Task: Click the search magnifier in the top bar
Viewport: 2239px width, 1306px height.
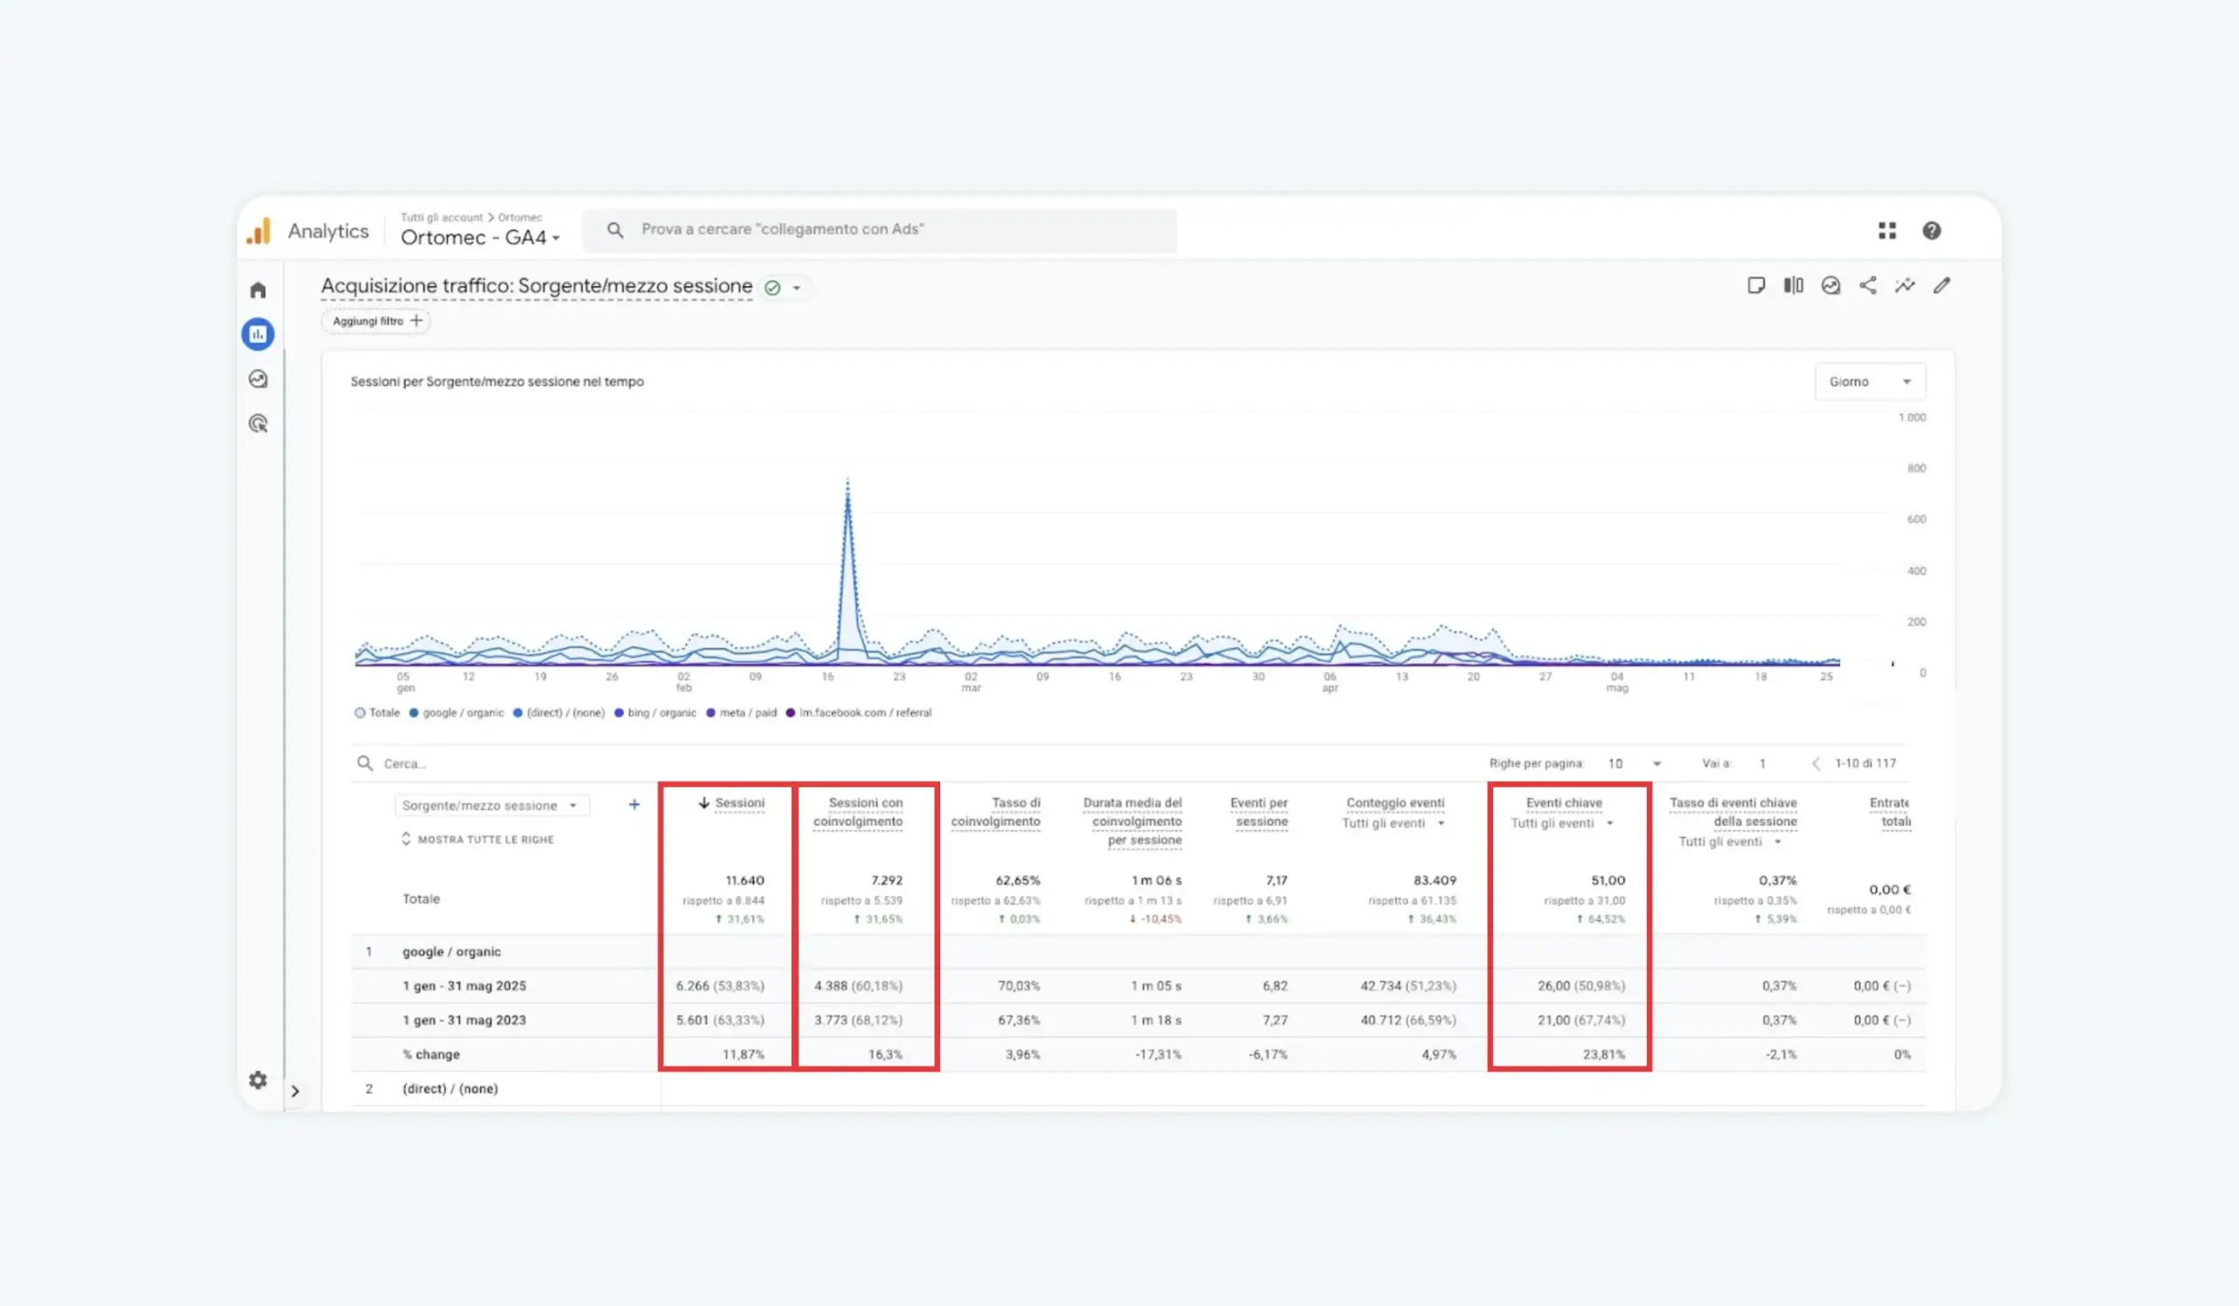Action: coord(615,230)
